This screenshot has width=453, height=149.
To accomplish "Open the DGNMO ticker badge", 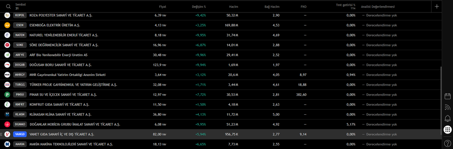I will pyautogui.click(x=20, y=124).
